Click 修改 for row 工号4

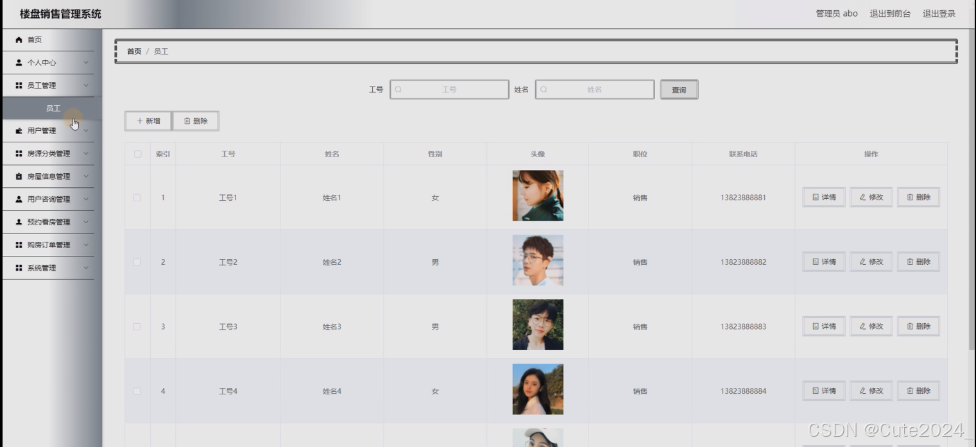[871, 391]
